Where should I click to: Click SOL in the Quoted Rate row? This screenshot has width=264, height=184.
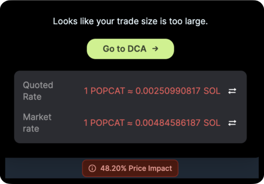212,91
